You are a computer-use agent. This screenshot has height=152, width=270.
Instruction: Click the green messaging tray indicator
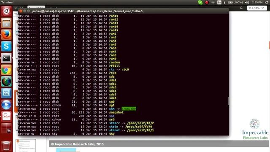(x=200, y=3)
